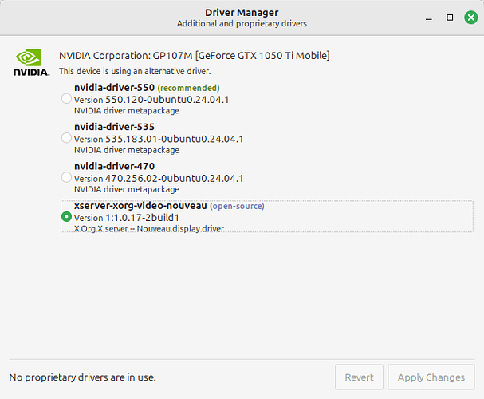This screenshot has height=399, width=484.
Task: Select xserver-xorg-video-nouveau radio button
Action: click(66, 217)
